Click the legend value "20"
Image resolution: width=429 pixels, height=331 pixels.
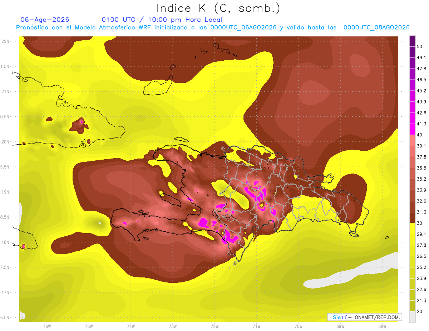tap(420, 311)
